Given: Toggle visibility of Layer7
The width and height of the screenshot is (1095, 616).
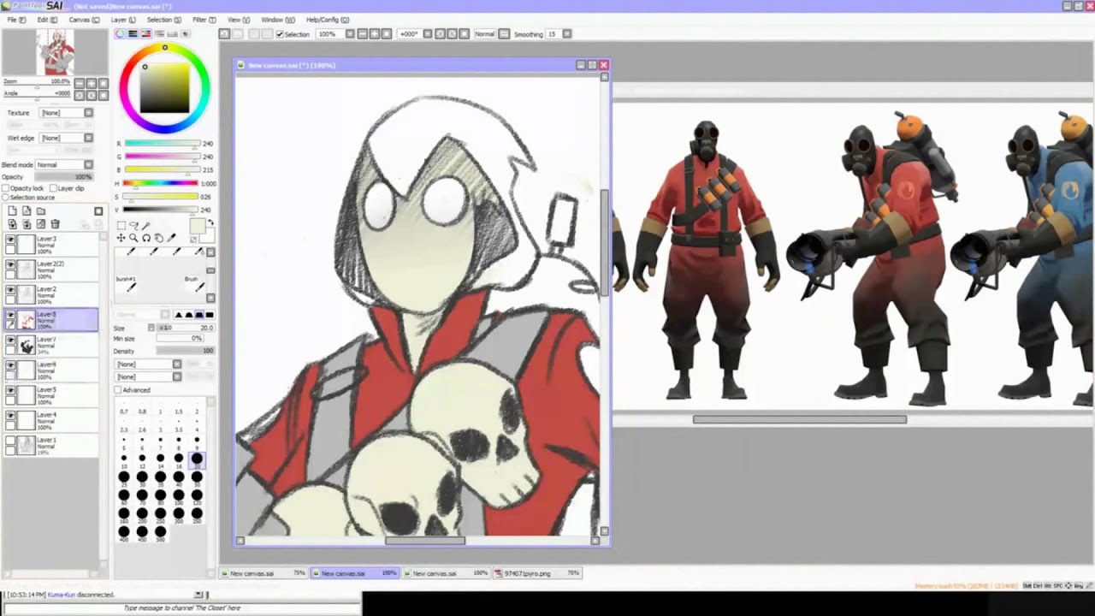Looking at the screenshot, I should pyautogui.click(x=10, y=341).
